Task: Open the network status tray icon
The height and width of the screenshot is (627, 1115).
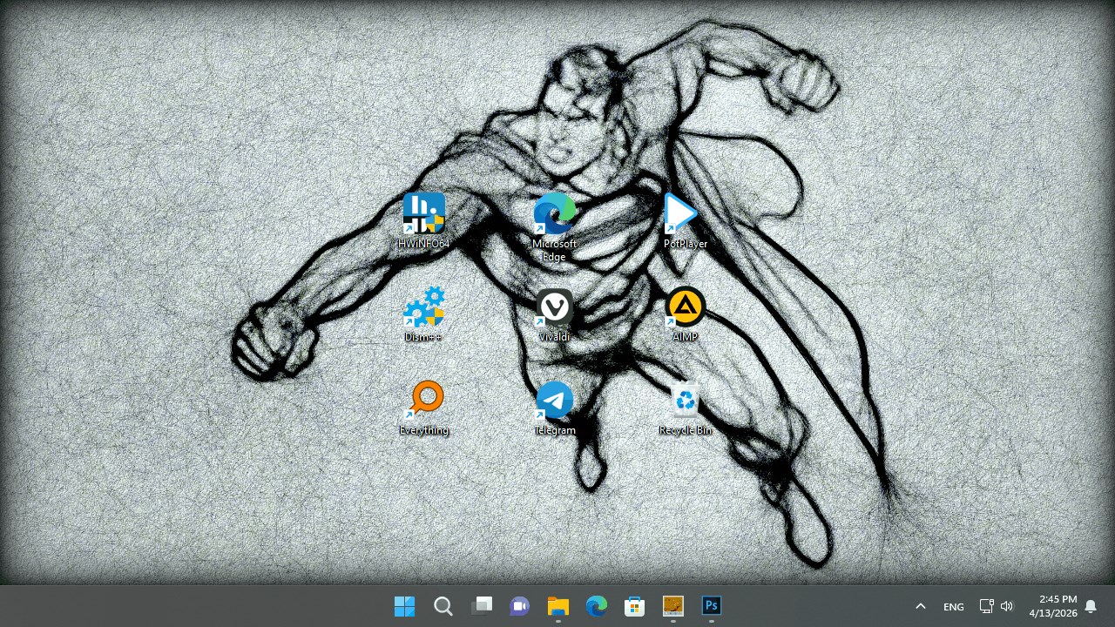Action: click(x=987, y=606)
